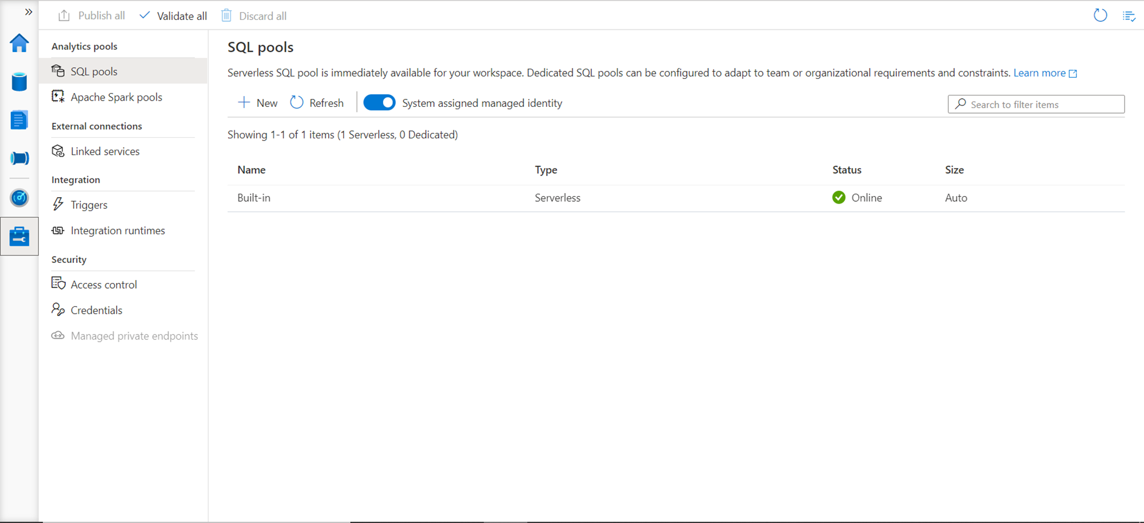Expand the left navigation chevron

tap(28, 12)
